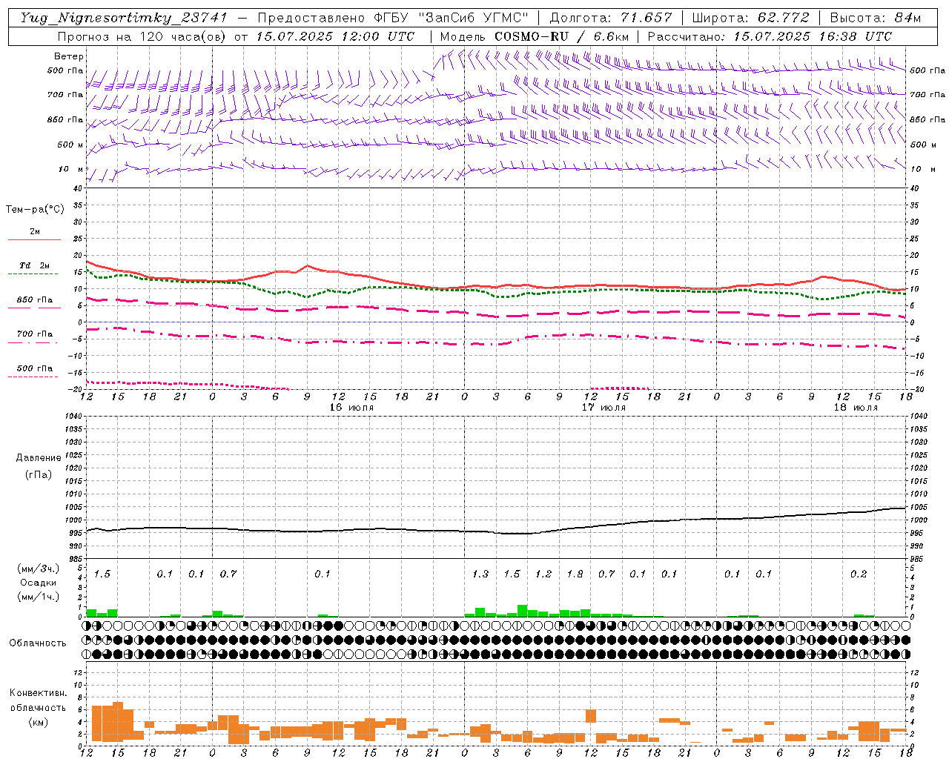Click the 0.2 precipitation value
This screenshot has width=949, height=759.
(859, 574)
